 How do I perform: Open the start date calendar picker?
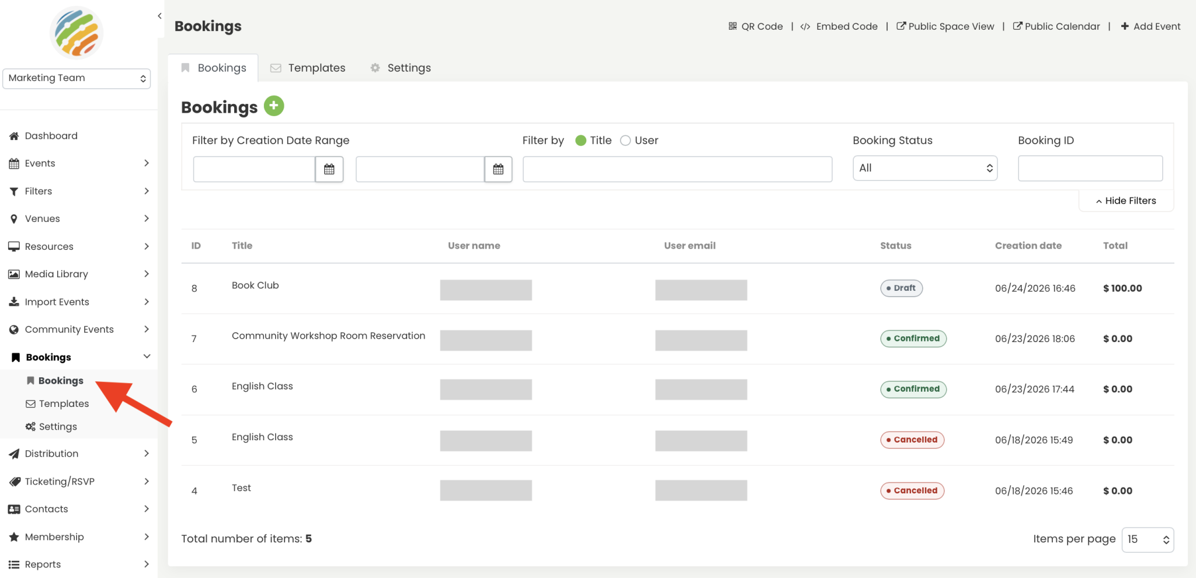pyautogui.click(x=329, y=169)
